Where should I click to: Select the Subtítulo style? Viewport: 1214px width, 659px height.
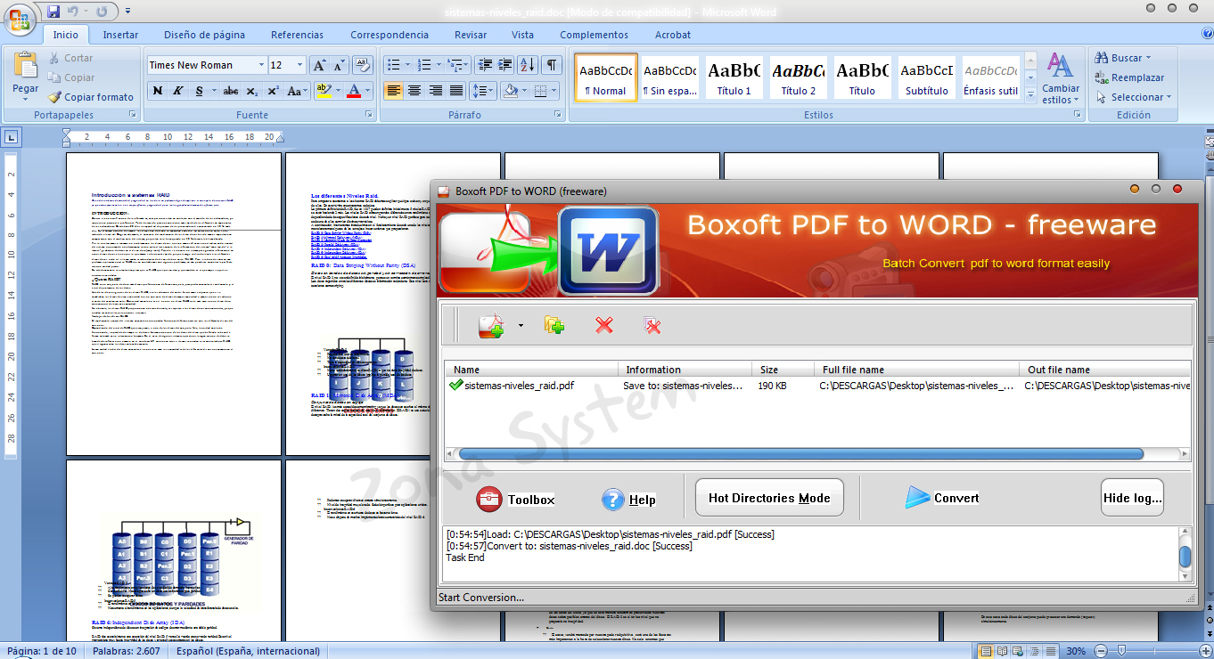click(927, 78)
